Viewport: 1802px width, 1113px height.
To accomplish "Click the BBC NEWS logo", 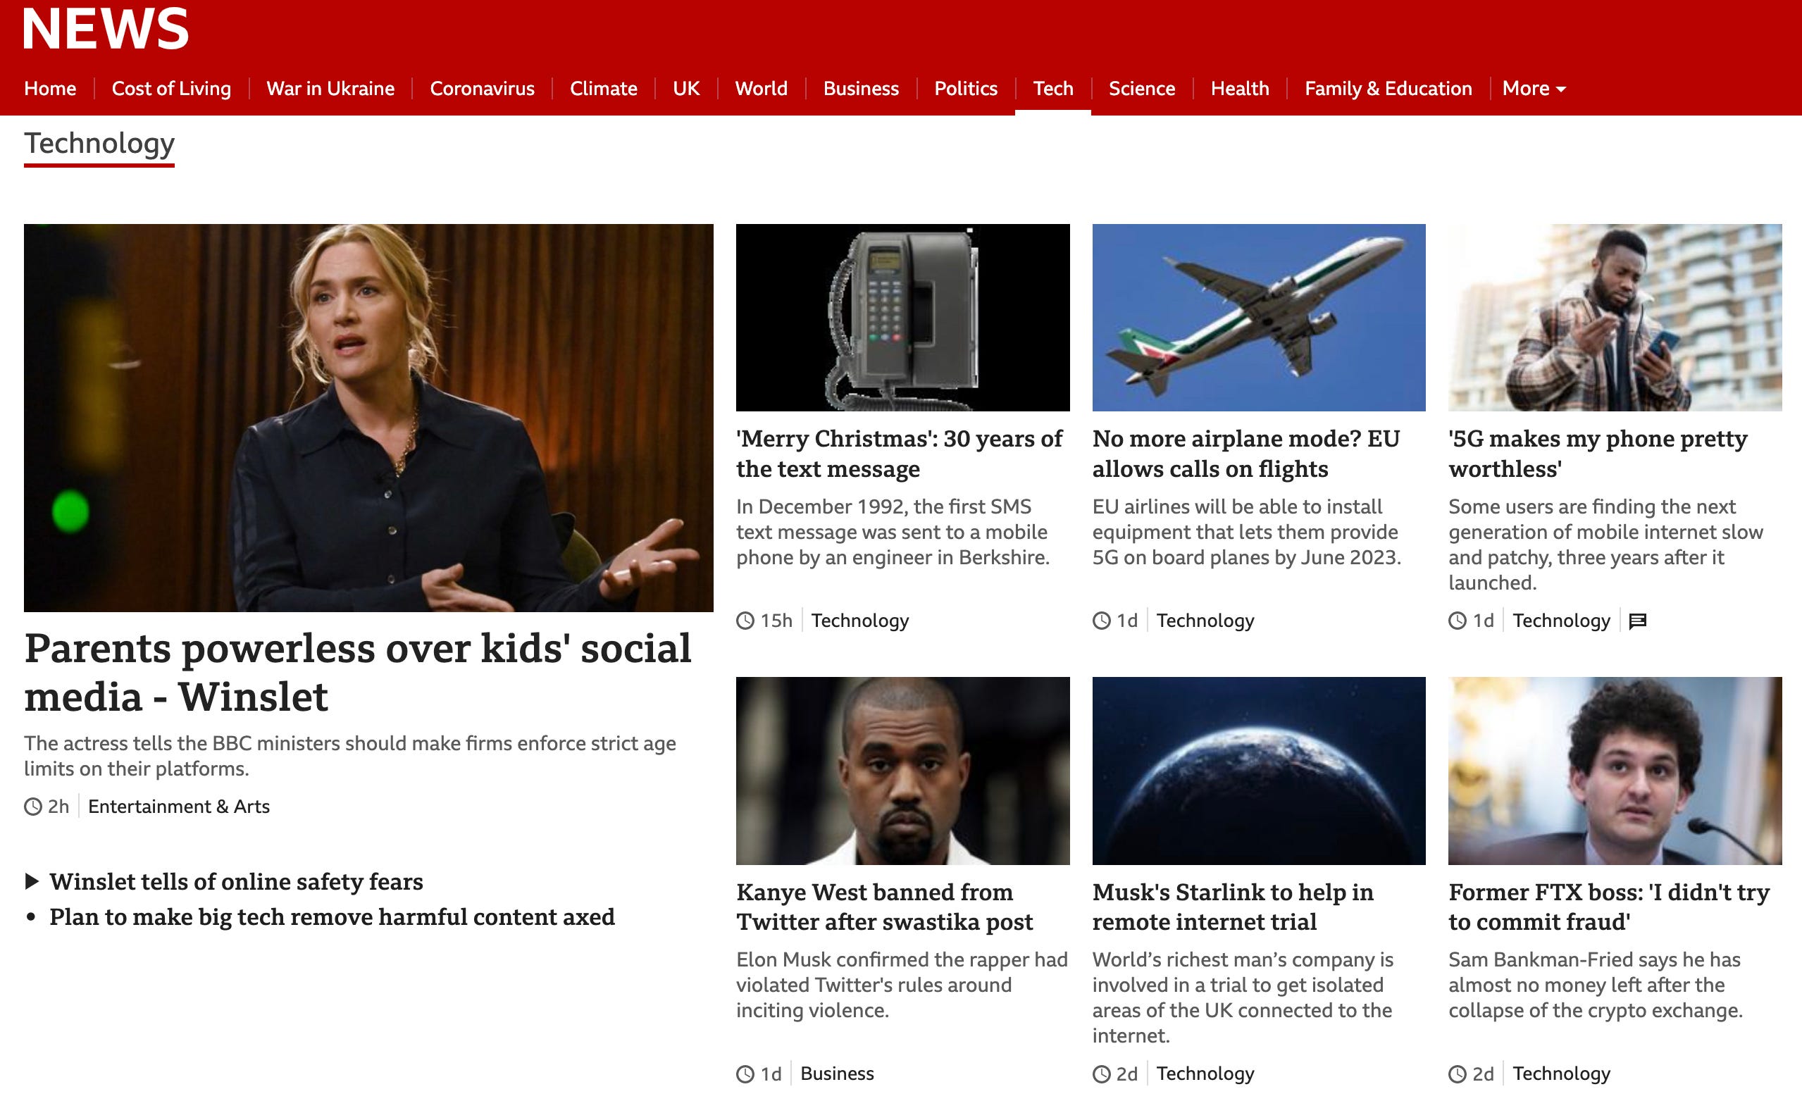I will 106,28.
